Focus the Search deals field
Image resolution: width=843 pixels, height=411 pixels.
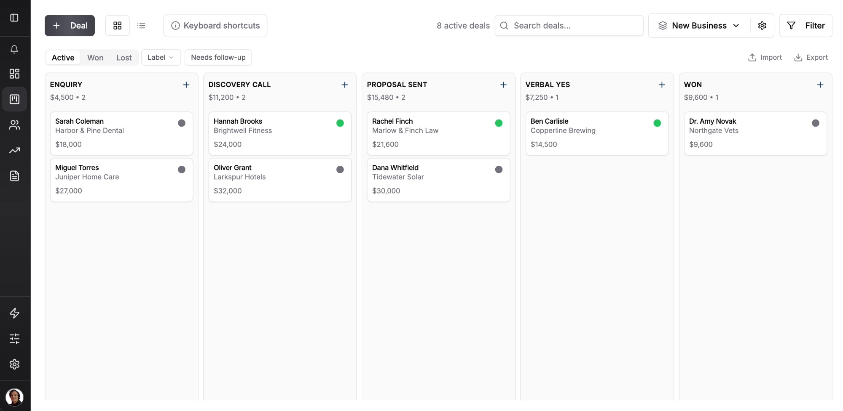click(x=569, y=26)
